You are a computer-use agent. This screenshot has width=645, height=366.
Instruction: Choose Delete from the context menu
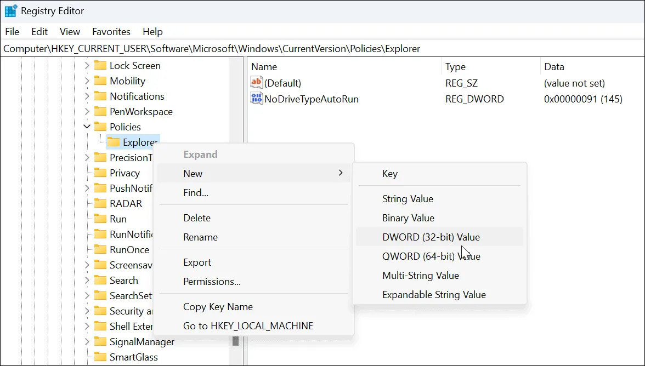[253, 218]
